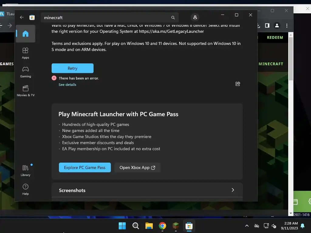The height and width of the screenshot is (233, 311).
Task: Open the user account profile icon
Action: coord(195,17)
